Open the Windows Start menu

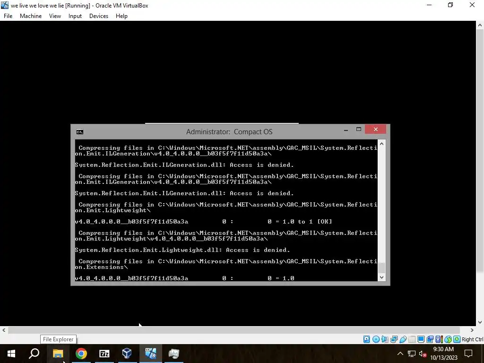[11, 354]
